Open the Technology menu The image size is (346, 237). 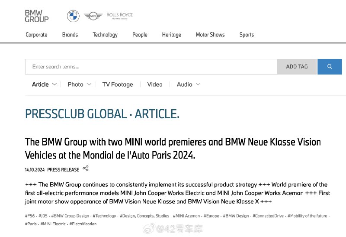[105, 35]
